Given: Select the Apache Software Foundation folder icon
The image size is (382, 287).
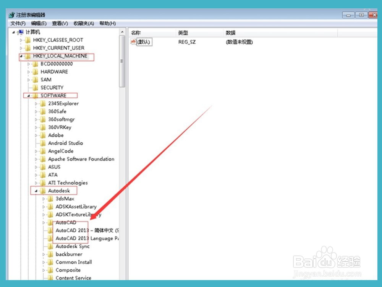Looking at the screenshot, I should click(x=43, y=159).
